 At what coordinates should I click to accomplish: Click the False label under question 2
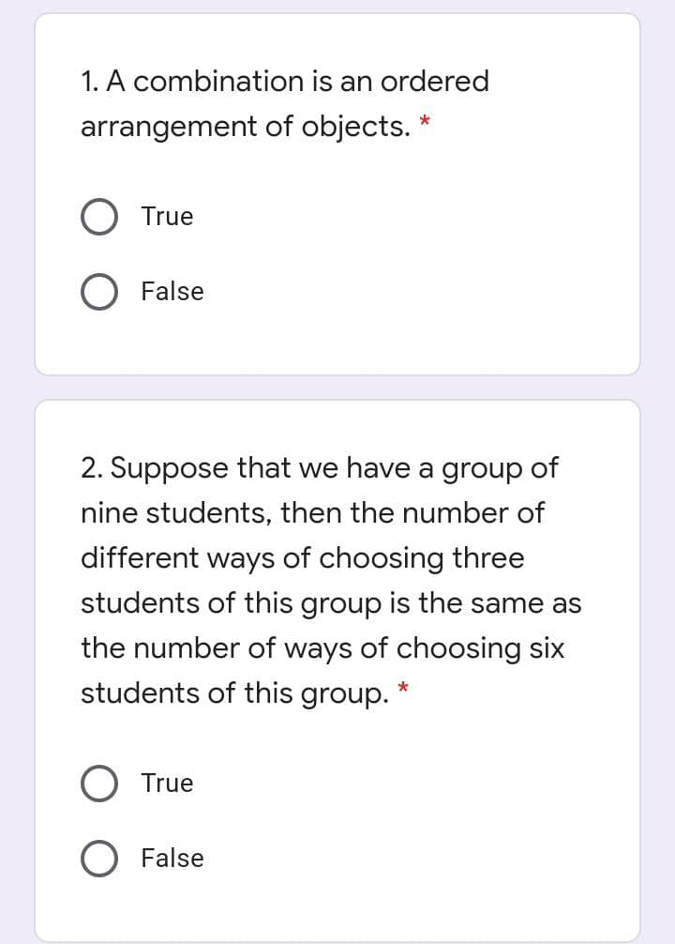pos(172,858)
